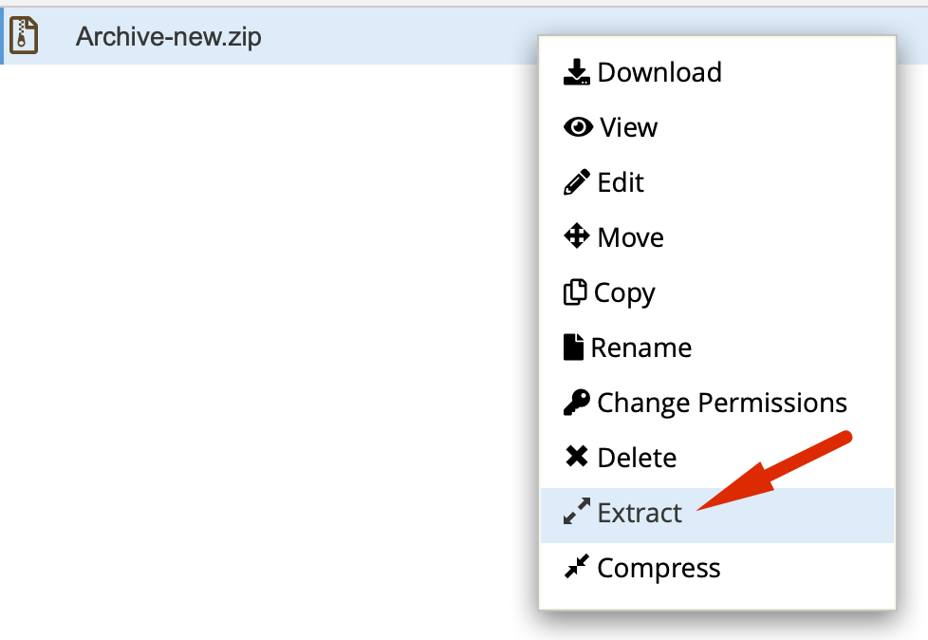The image size is (928, 640).
Task: Select the Edit menu entry
Action: [x=621, y=182]
